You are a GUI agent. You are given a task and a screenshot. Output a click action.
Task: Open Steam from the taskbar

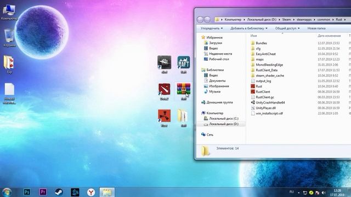click(59, 192)
